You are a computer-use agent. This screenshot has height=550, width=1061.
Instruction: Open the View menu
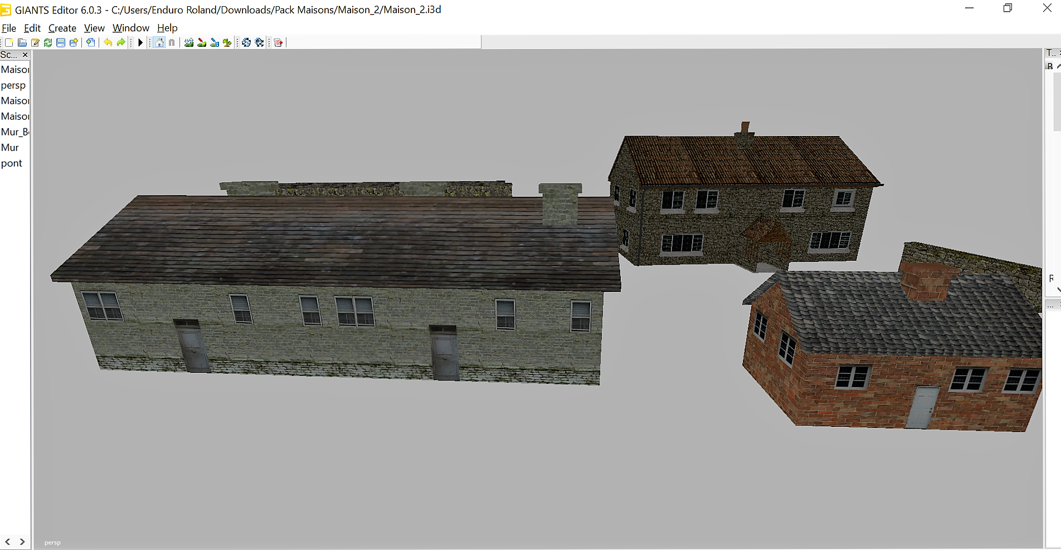tap(94, 28)
